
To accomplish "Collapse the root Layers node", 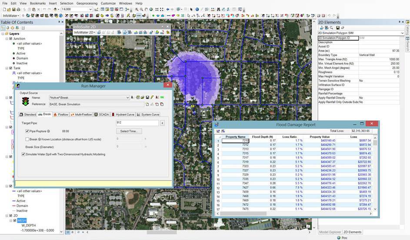I will pyautogui.click(x=3, y=34).
